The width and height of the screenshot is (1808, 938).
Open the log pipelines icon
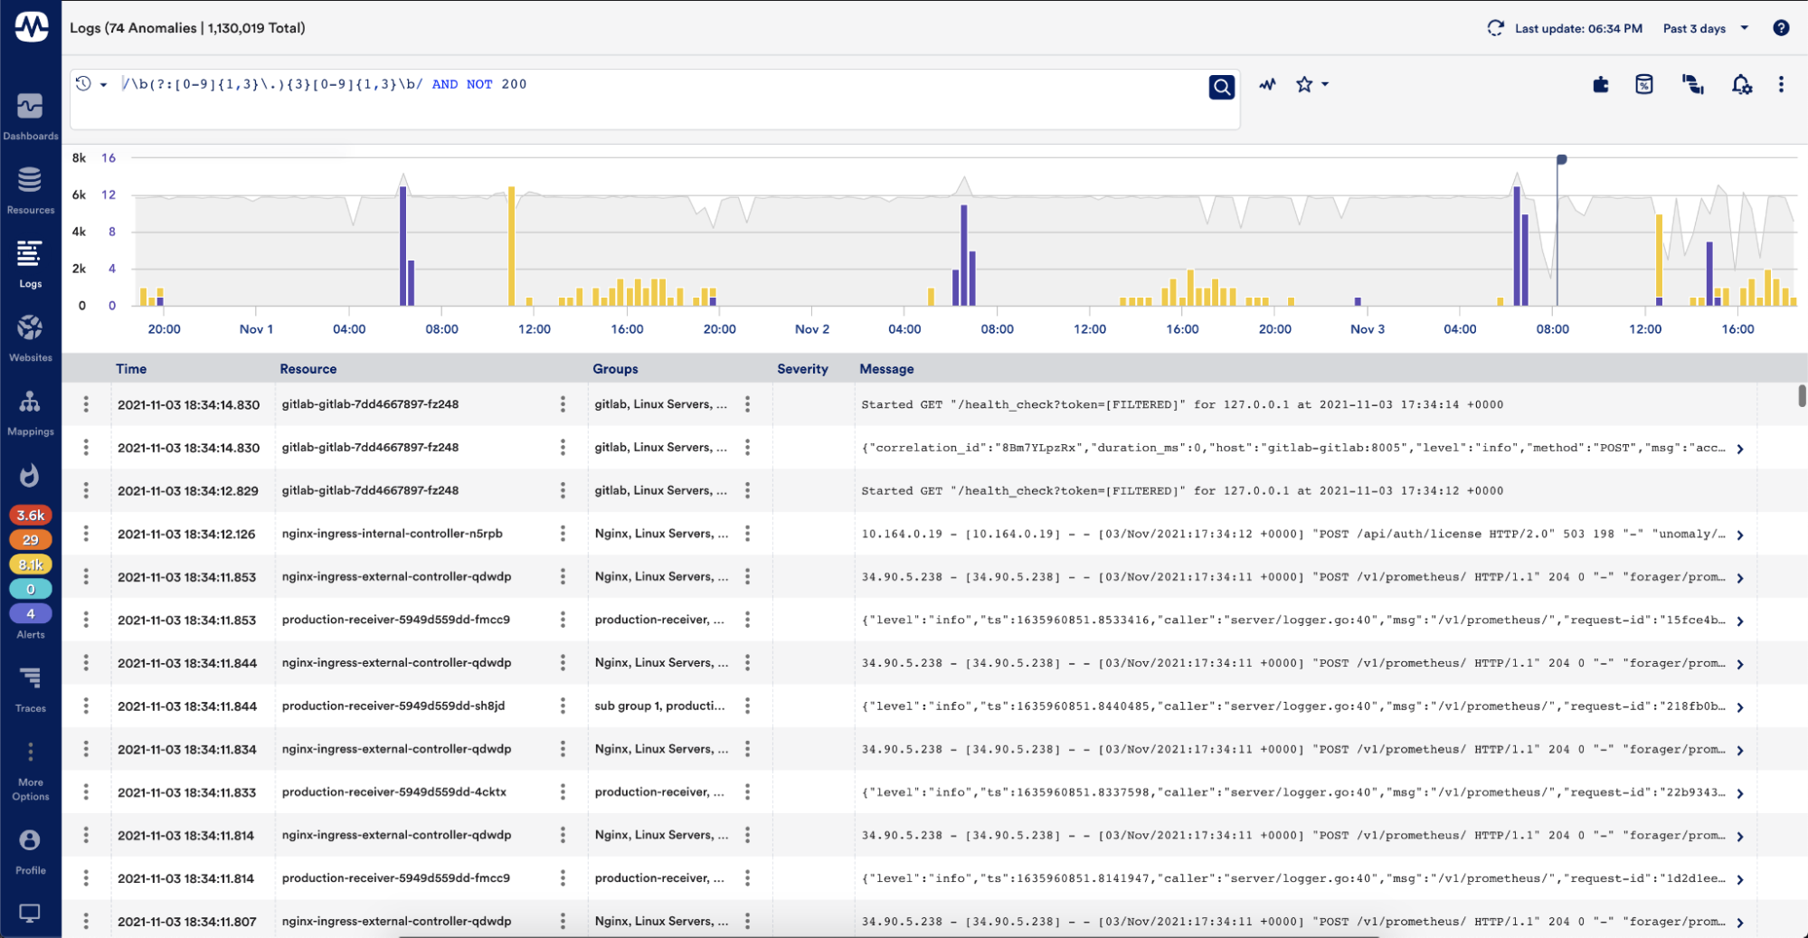coord(1692,84)
